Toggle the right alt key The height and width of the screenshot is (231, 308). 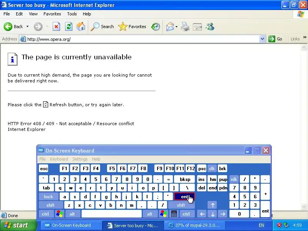(149, 214)
